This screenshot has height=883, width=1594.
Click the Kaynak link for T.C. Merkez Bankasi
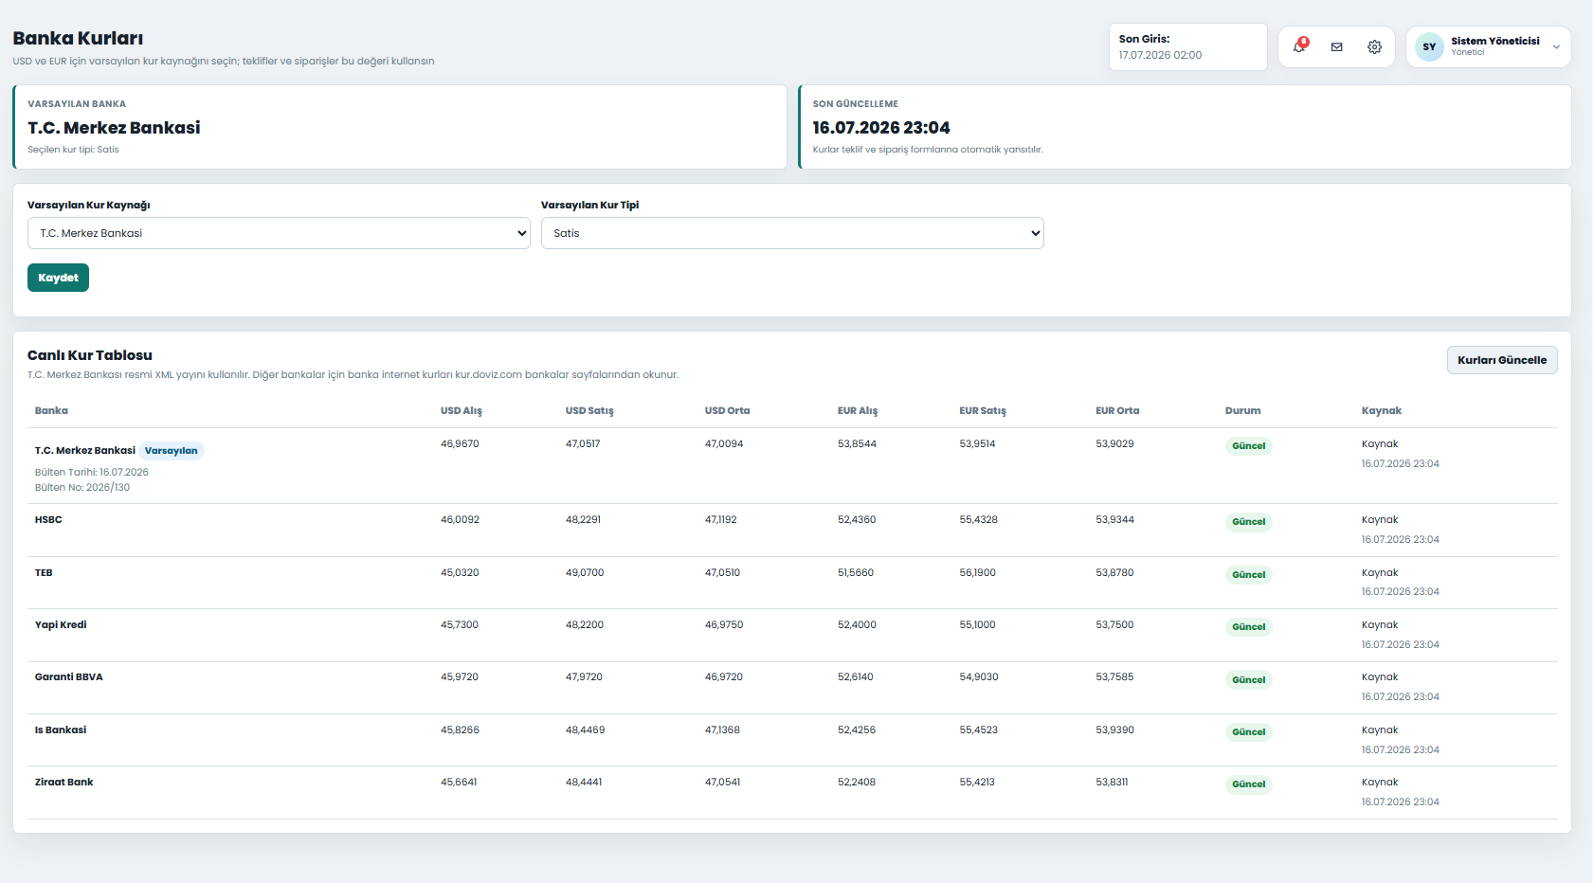1380,444
